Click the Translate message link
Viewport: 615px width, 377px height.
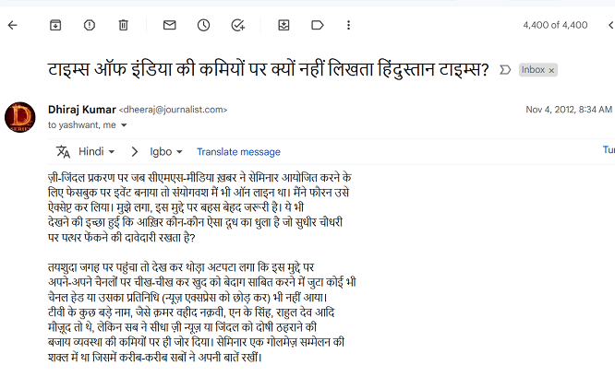coord(238,152)
